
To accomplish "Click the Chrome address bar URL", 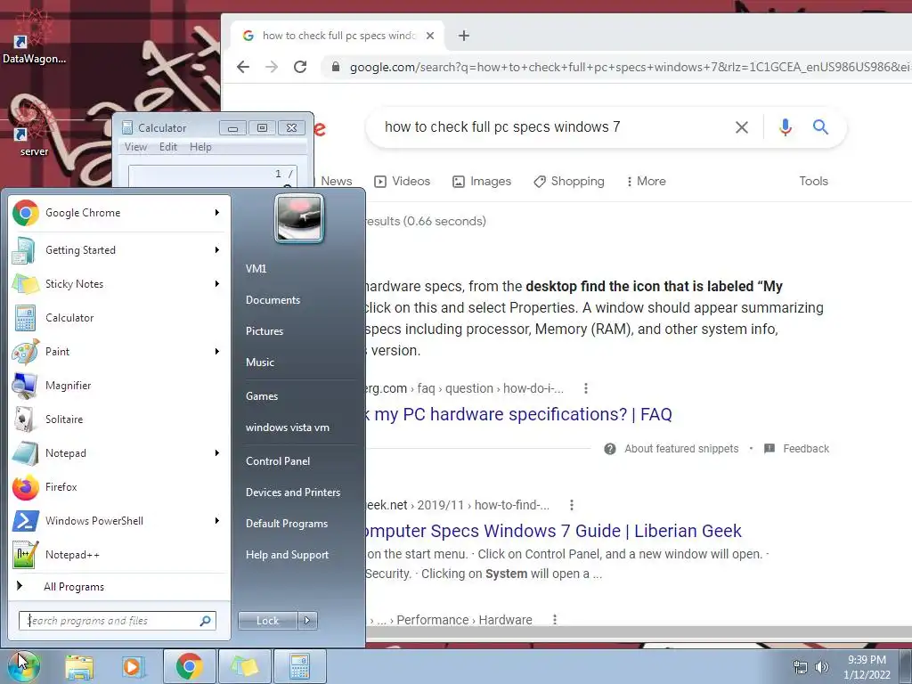I will [628, 67].
